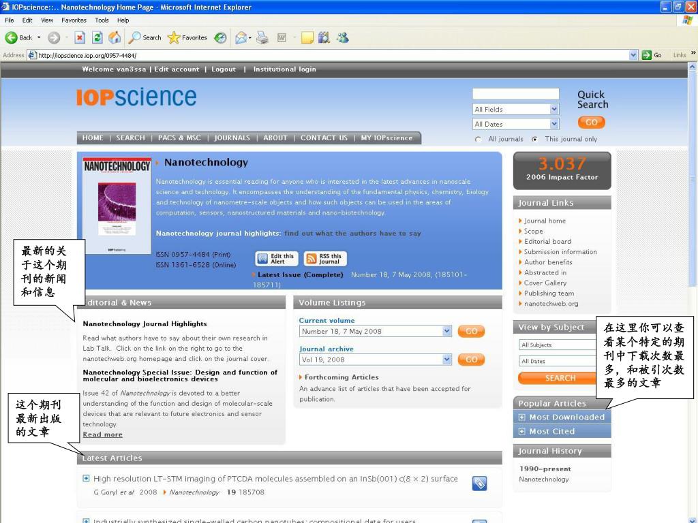Open the Forthcoming Articles link
The height and width of the screenshot is (523, 698).
[342, 377]
